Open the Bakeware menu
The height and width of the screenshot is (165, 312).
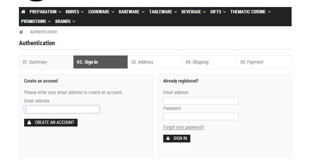(131, 12)
